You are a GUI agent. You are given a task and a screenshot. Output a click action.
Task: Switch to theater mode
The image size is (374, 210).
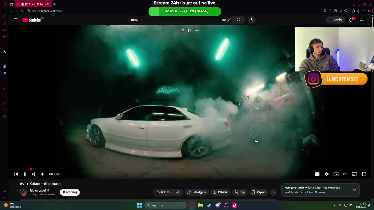pos(345,174)
